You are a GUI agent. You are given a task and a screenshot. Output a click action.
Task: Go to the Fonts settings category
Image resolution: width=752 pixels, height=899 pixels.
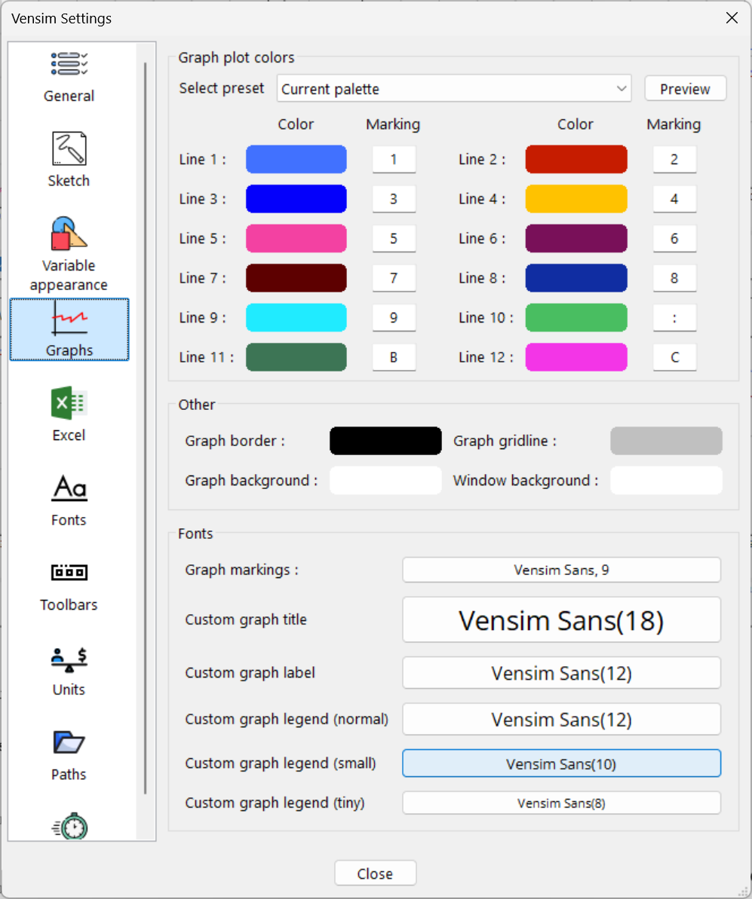pos(69,499)
